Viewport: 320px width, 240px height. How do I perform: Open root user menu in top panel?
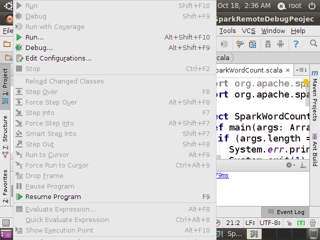pos(289,5)
